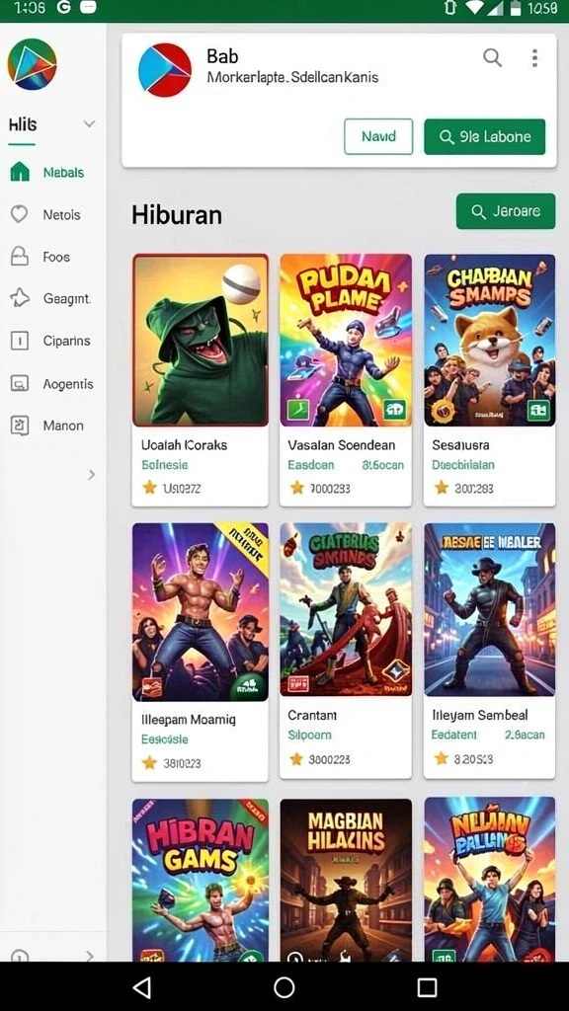Click the heart icon beside Netols

click(20, 214)
